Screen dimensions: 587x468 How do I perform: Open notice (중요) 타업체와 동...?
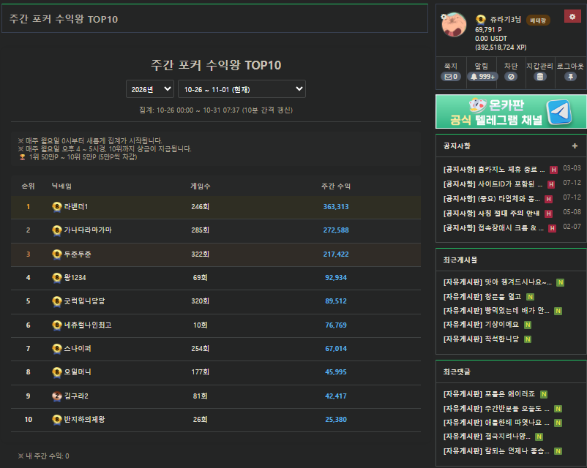(x=491, y=199)
